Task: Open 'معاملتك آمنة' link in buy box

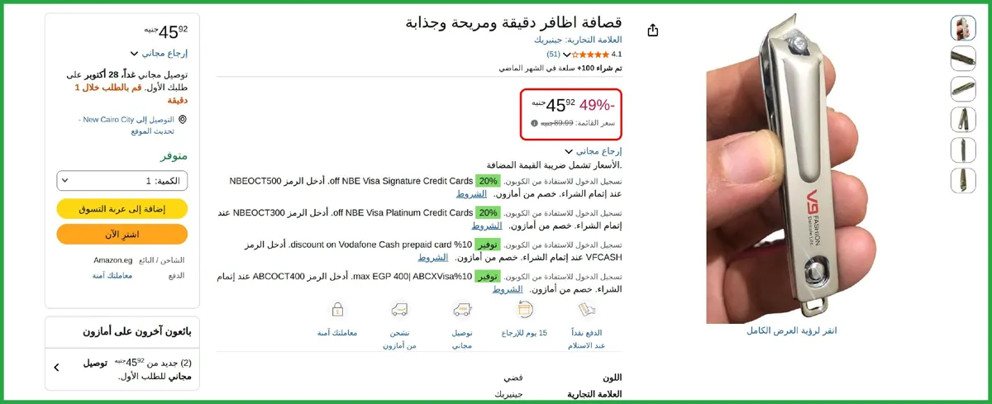Action: tap(112, 275)
